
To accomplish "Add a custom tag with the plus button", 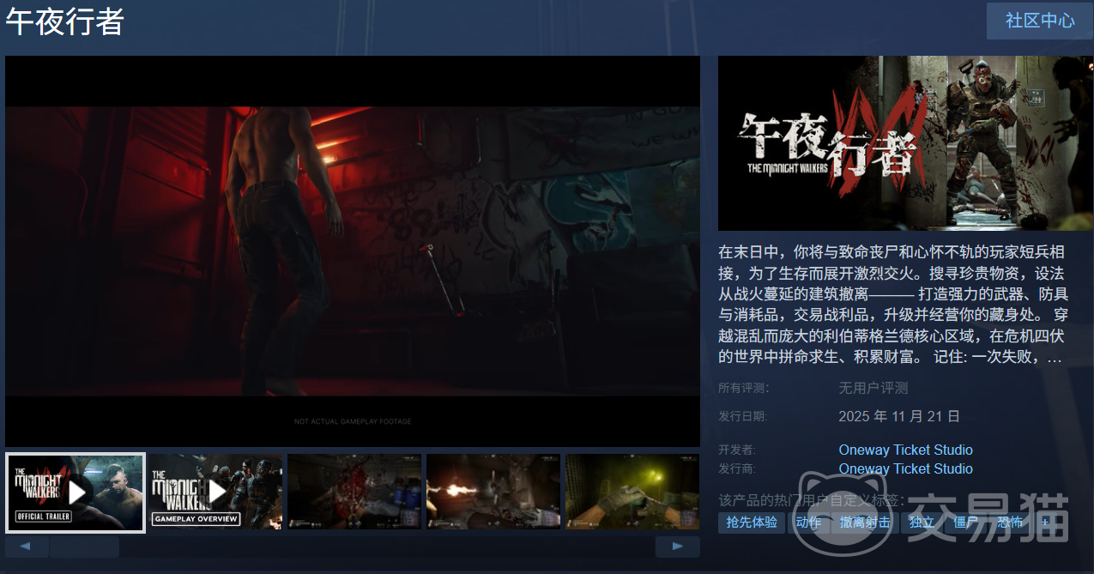I will pyautogui.click(x=1045, y=522).
